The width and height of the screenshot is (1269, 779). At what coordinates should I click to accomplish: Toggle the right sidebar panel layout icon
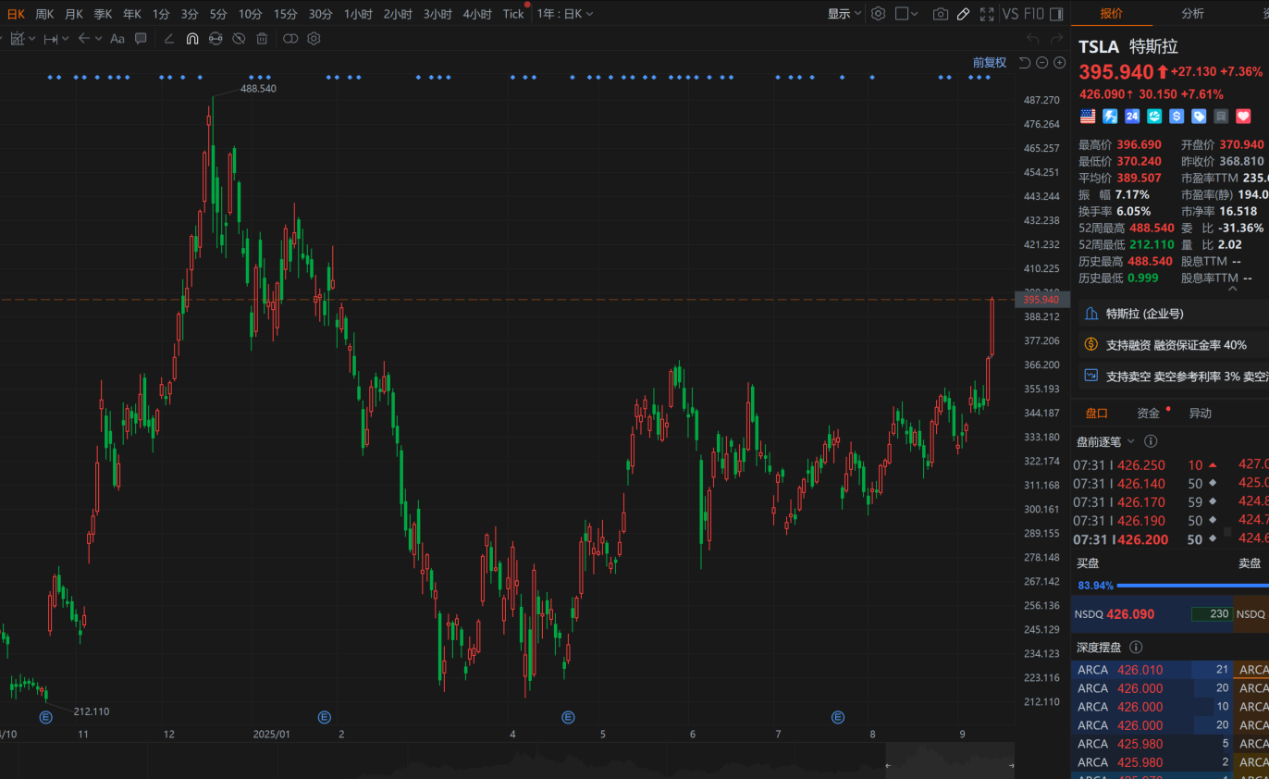pyautogui.click(x=1056, y=14)
